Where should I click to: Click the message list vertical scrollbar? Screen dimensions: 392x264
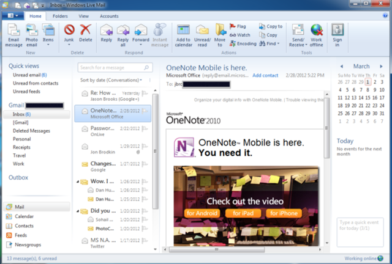(x=155, y=153)
